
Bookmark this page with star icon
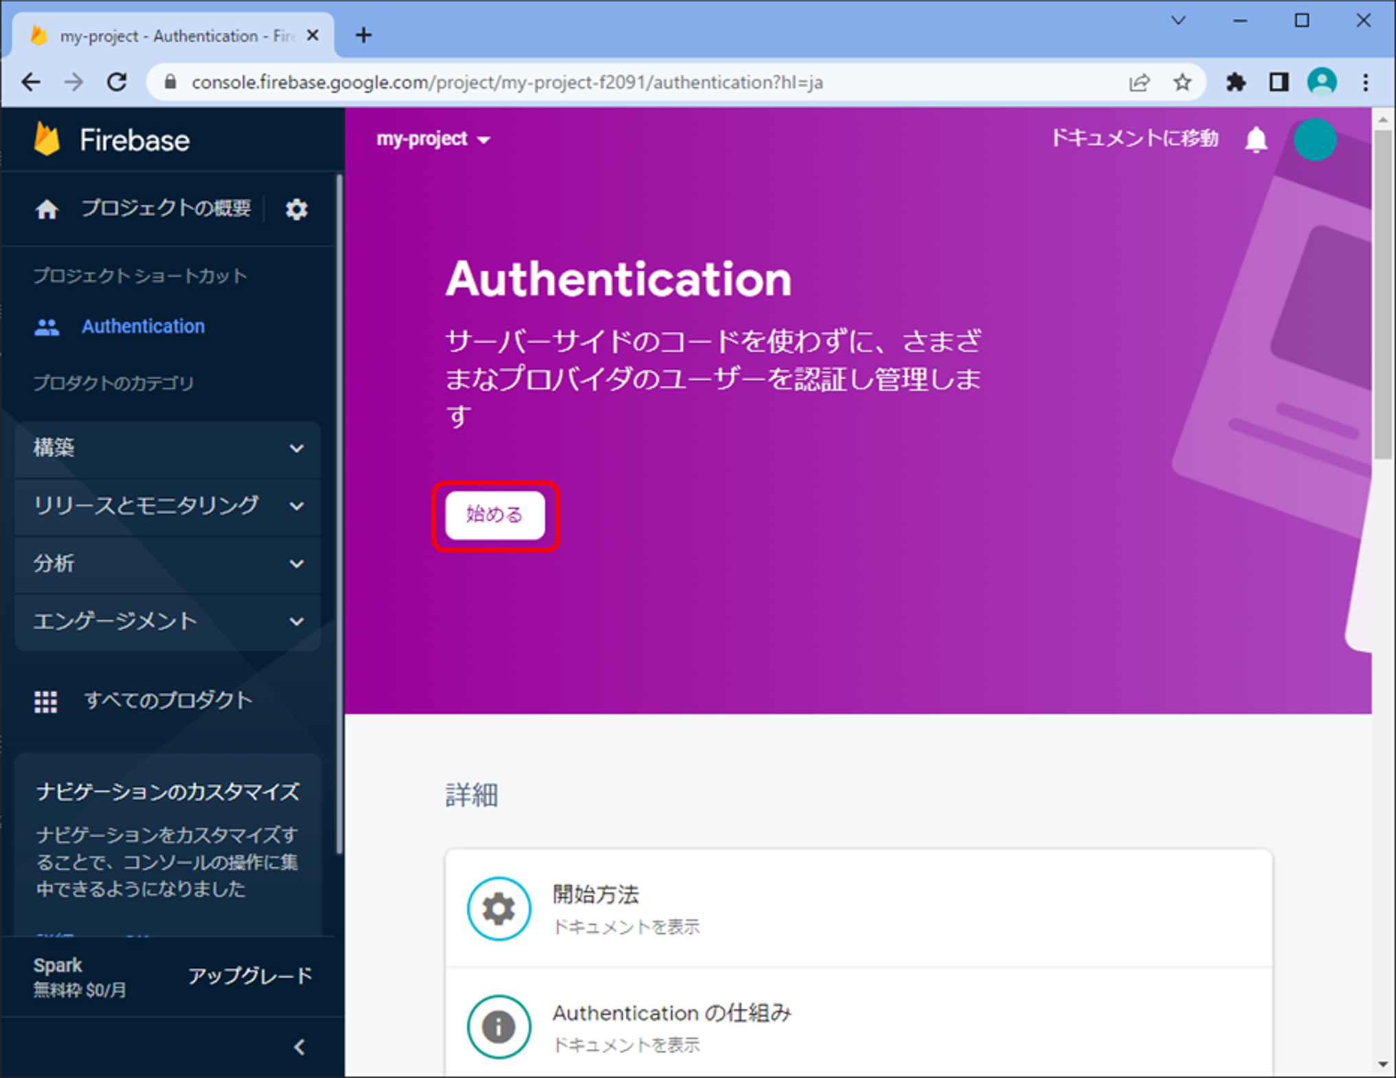pos(1182,82)
